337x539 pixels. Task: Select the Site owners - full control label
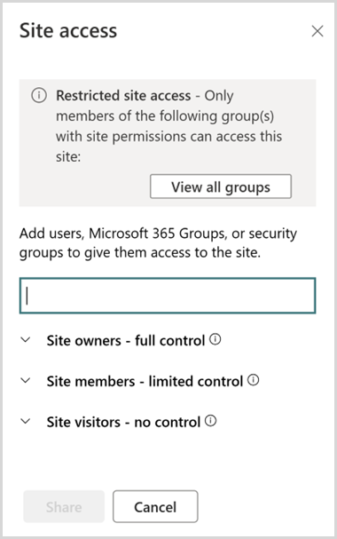tap(126, 340)
